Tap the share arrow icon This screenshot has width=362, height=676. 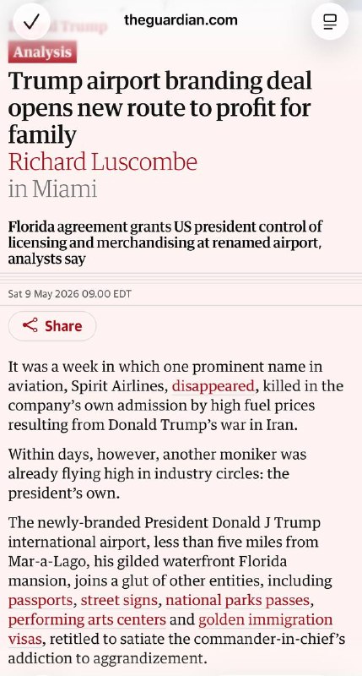click(x=30, y=325)
